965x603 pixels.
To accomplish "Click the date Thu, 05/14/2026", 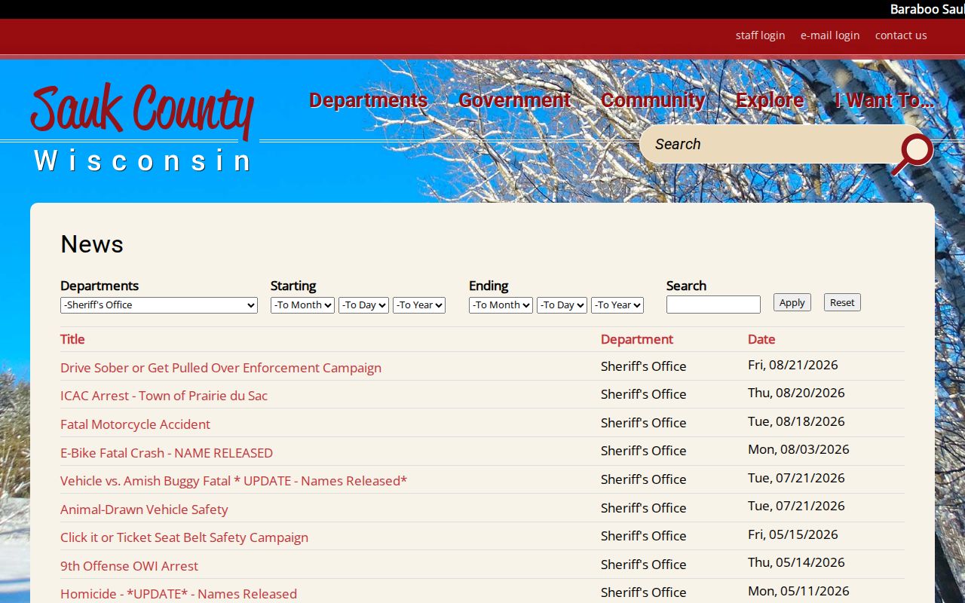I will click(796, 562).
